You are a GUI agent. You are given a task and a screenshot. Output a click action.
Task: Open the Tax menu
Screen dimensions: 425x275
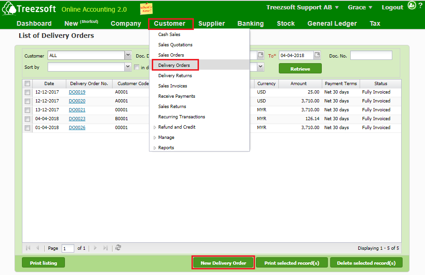point(375,23)
